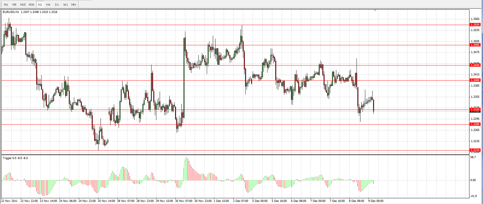
Task: Click the -41.9 indicator scale value
Action: coord(473,196)
